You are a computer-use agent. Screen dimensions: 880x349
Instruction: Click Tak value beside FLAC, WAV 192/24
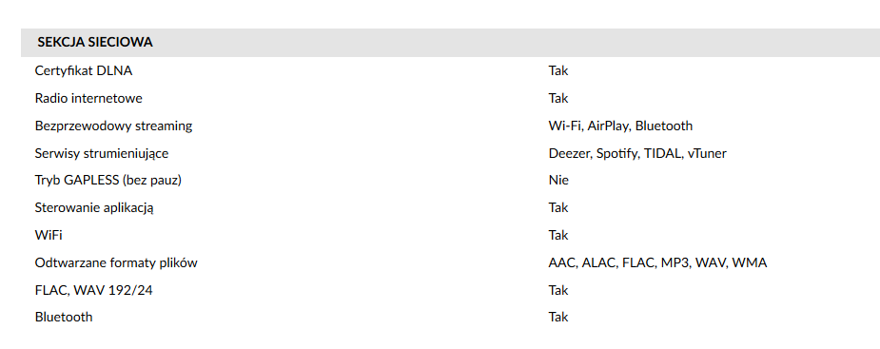[558, 290]
